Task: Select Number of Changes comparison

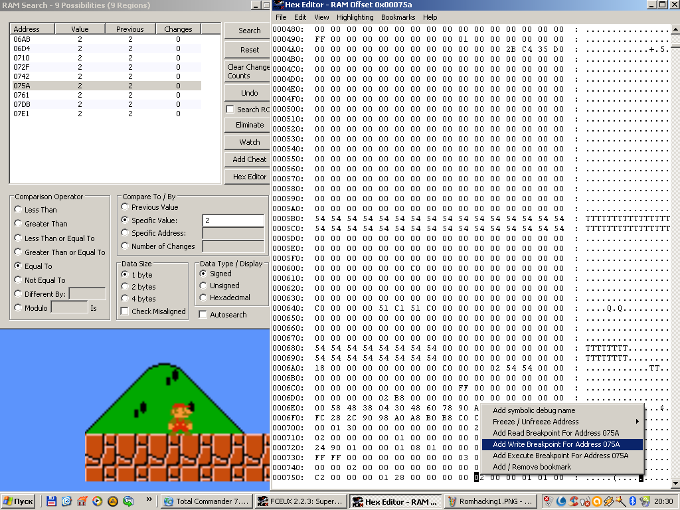Action: [x=125, y=246]
